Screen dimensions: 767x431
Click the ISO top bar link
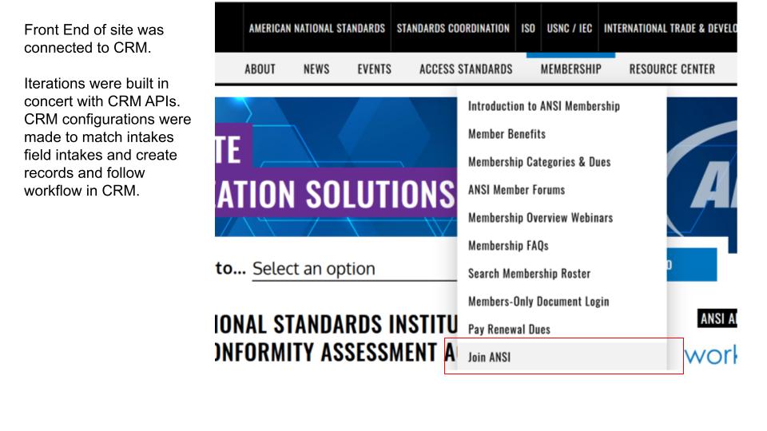528,28
